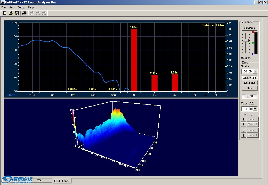Print the graph using printer icon
This screenshot has height=185, width=268.
24,13
